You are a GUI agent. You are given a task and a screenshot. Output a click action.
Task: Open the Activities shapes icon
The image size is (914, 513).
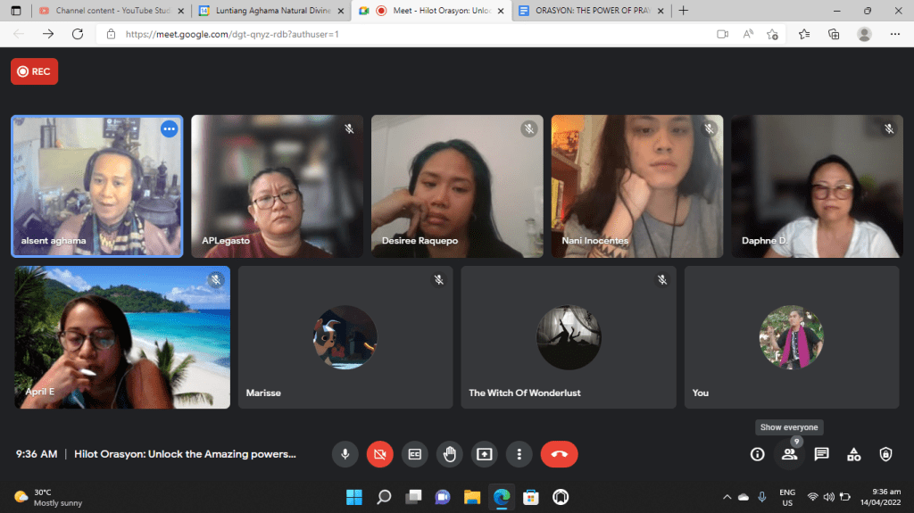pyautogui.click(x=853, y=454)
